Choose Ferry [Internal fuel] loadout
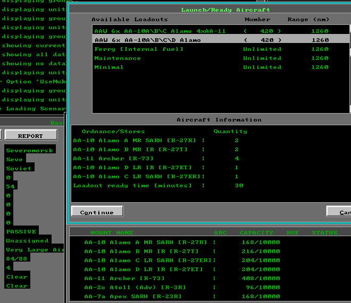 tap(221, 49)
